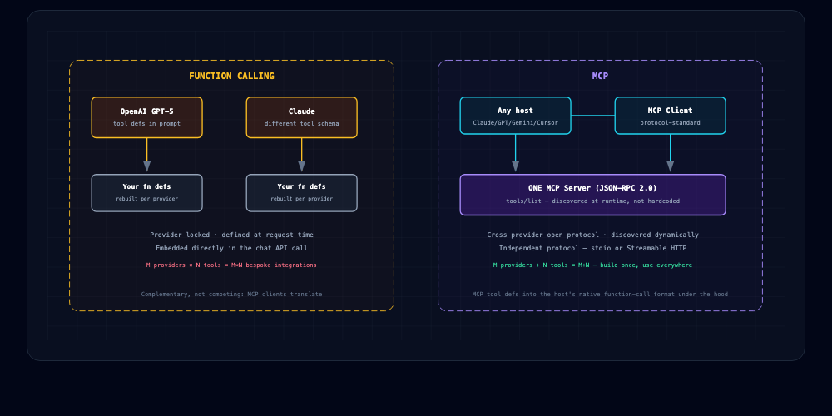Click 'Claude/GPT/Gemini/Cursor' subtitle
The height and width of the screenshot is (416, 832).
coord(515,122)
